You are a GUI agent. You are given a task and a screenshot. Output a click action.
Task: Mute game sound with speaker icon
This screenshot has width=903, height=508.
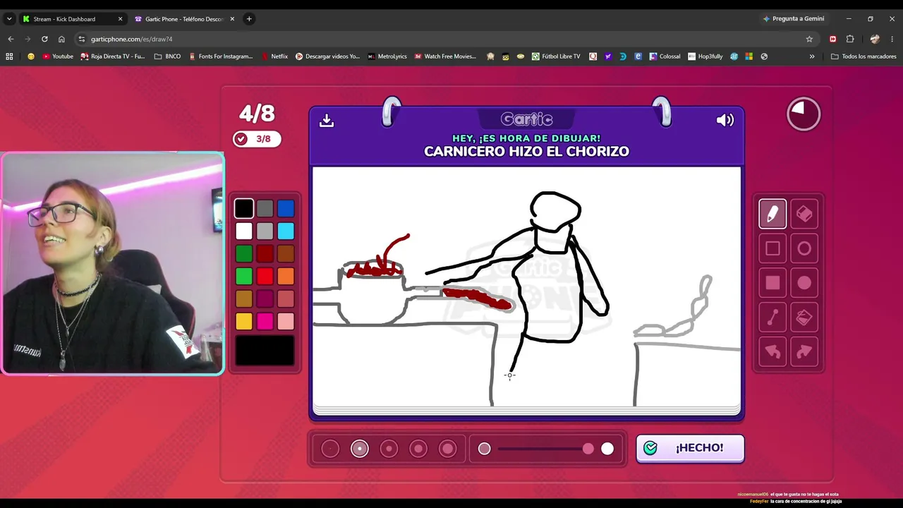[725, 120]
